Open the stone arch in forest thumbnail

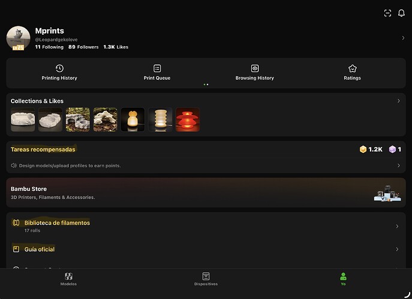(78, 119)
